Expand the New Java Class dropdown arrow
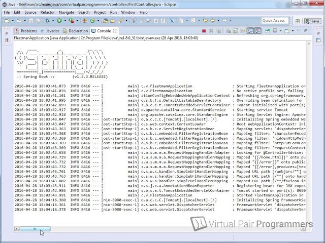Viewport: 325px width, 243px height. 98,20
